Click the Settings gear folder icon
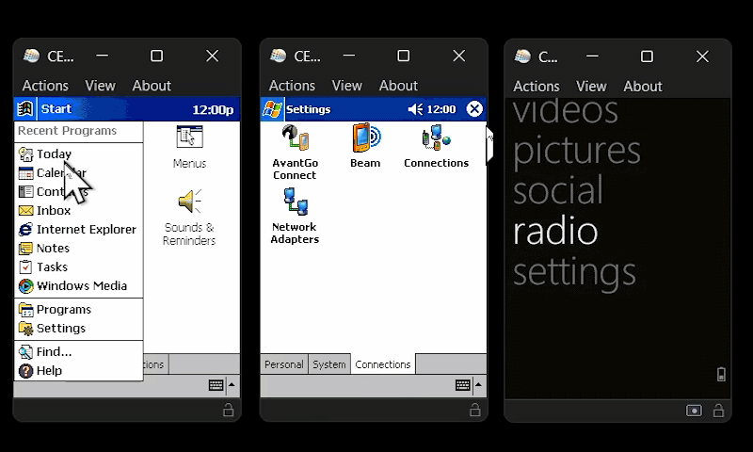753x452 pixels. [x=25, y=328]
